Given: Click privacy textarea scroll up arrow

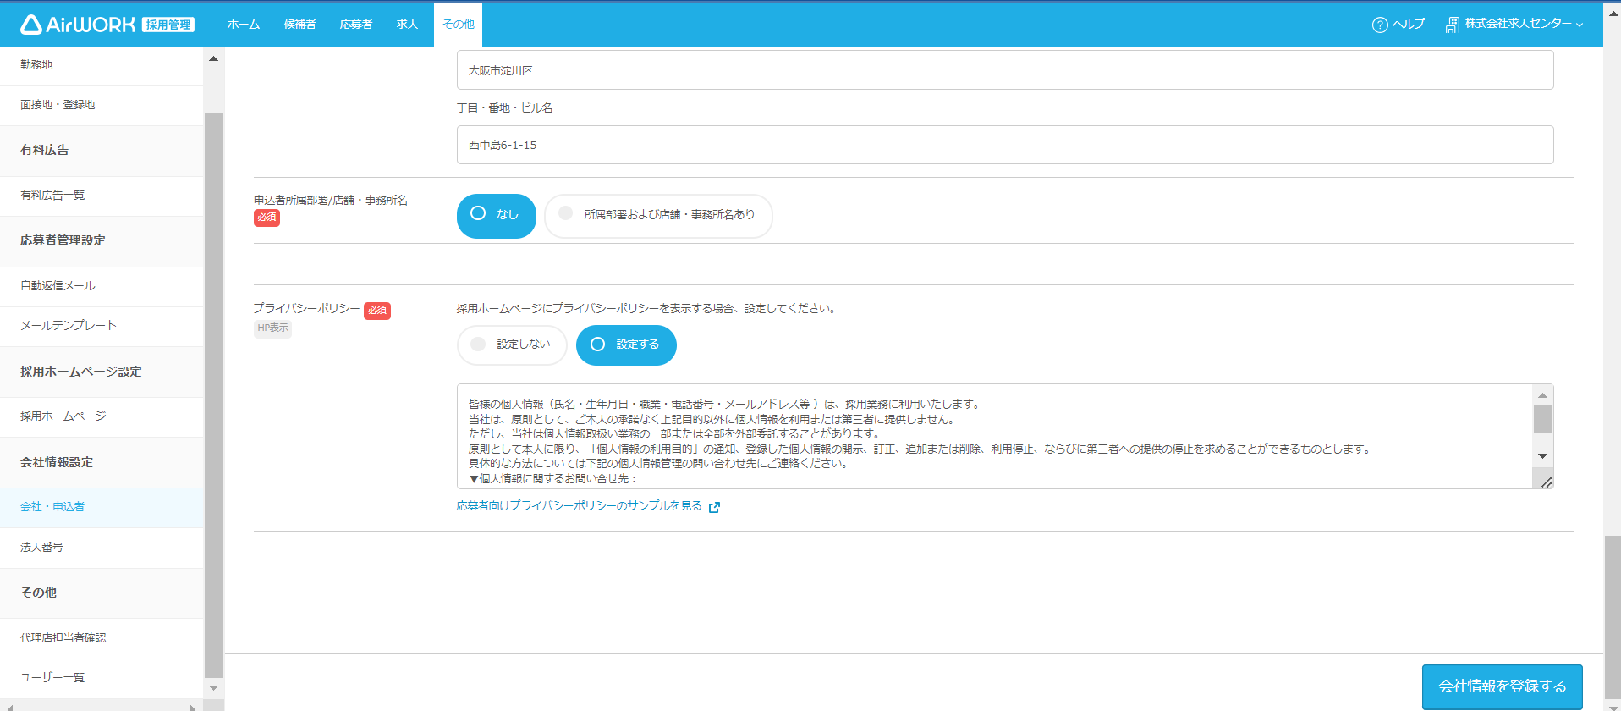Looking at the screenshot, I should (1542, 395).
